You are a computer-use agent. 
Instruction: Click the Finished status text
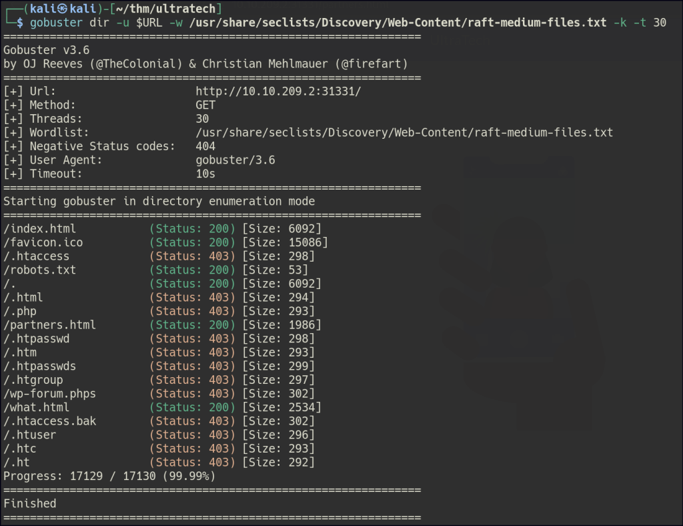[x=29, y=503]
